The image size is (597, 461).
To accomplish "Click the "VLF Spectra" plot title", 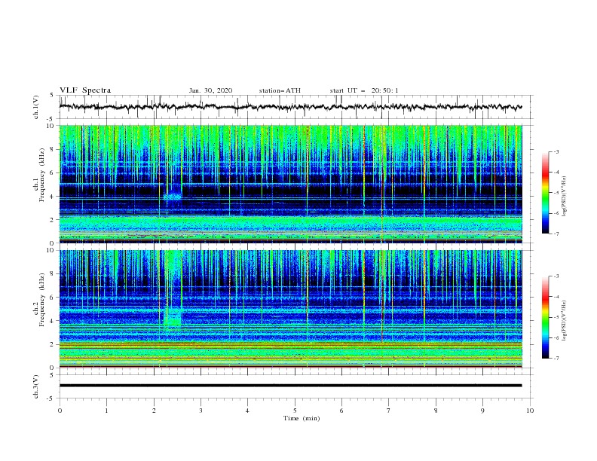I will click(85, 90).
